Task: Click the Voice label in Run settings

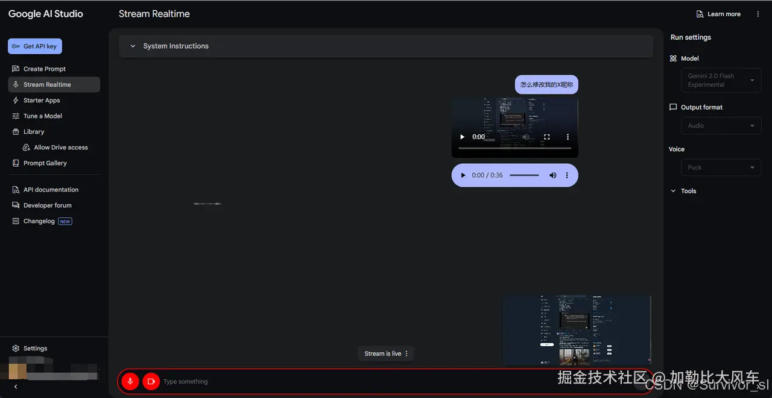Action: pos(677,149)
